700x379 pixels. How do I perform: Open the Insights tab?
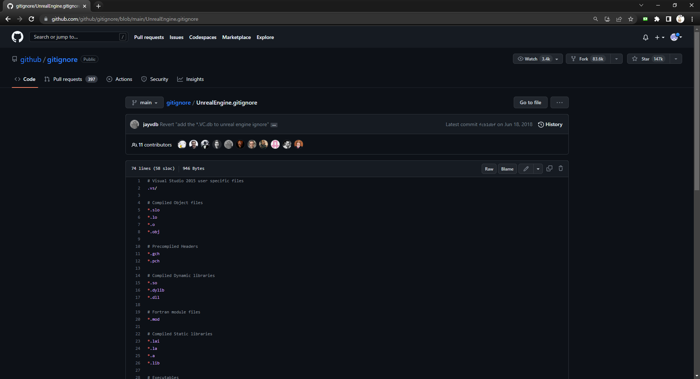[191, 79]
